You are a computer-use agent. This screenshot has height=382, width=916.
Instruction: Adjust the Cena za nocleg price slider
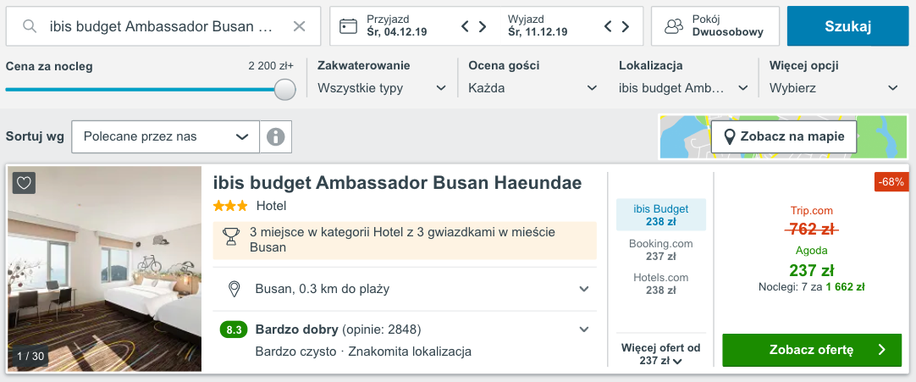(285, 89)
